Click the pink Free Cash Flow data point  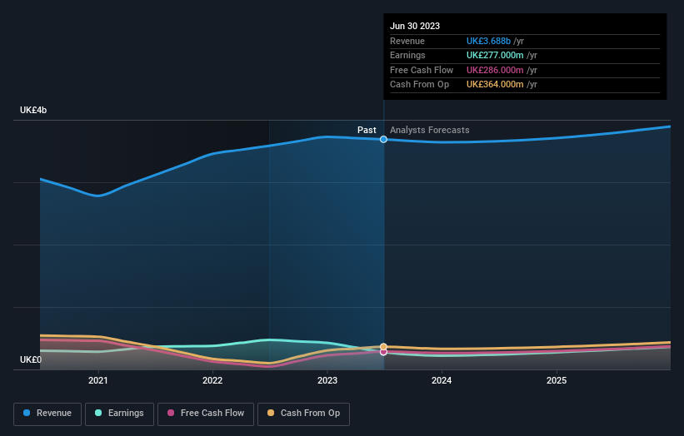(383, 352)
